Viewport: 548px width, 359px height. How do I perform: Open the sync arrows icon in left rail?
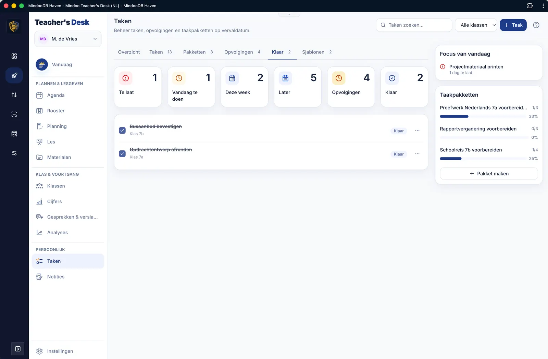pyautogui.click(x=14, y=95)
